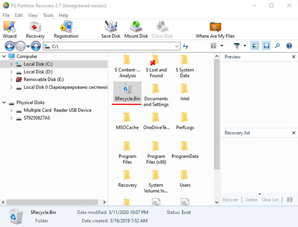Expand the Removable Disk (E:) node
The image size is (298, 227).
11,79
